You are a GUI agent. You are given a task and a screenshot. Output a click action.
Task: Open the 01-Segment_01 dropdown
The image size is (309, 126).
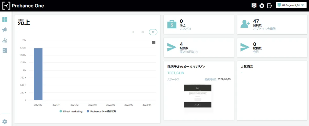click(291, 5)
